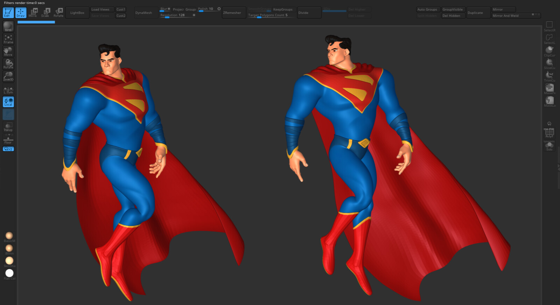Toggle XYZ rotation mode

(x=8, y=149)
